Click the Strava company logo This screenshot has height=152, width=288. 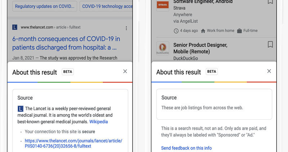pos(163,5)
